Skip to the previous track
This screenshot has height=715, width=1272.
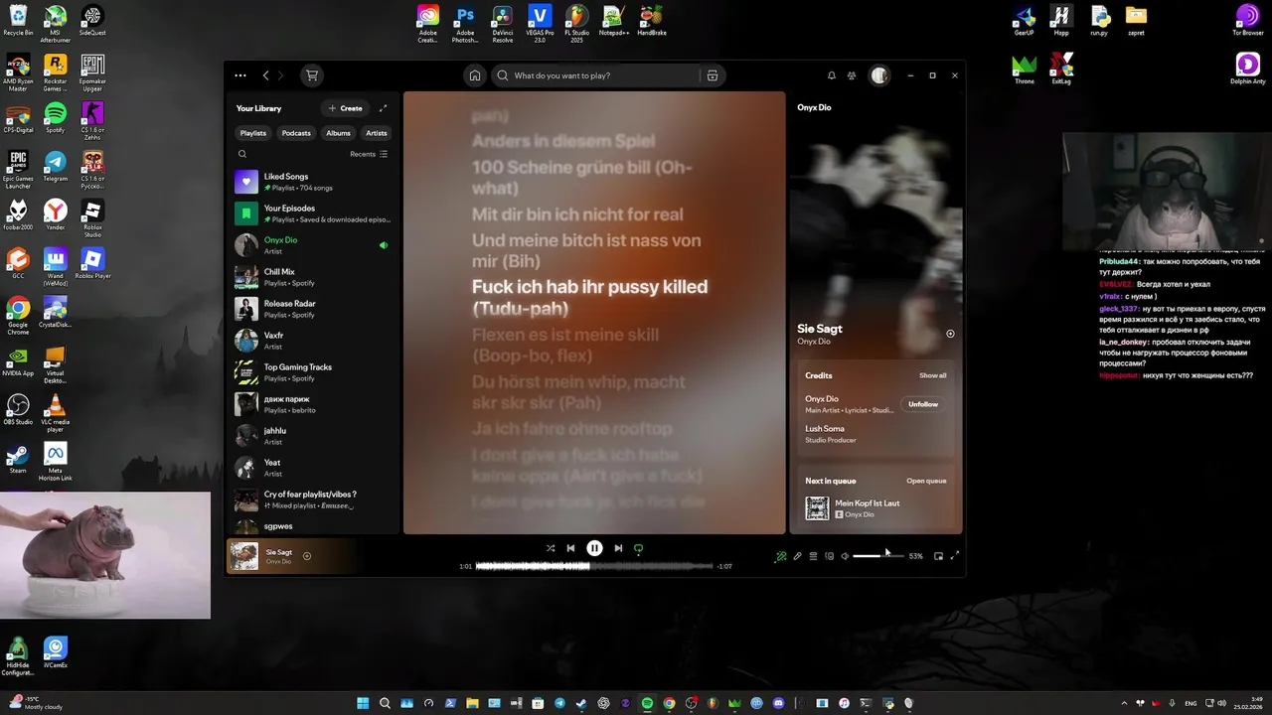point(570,548)
